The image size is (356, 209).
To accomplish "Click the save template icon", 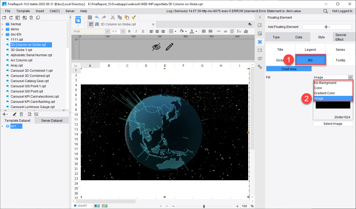I will point(90,17).
